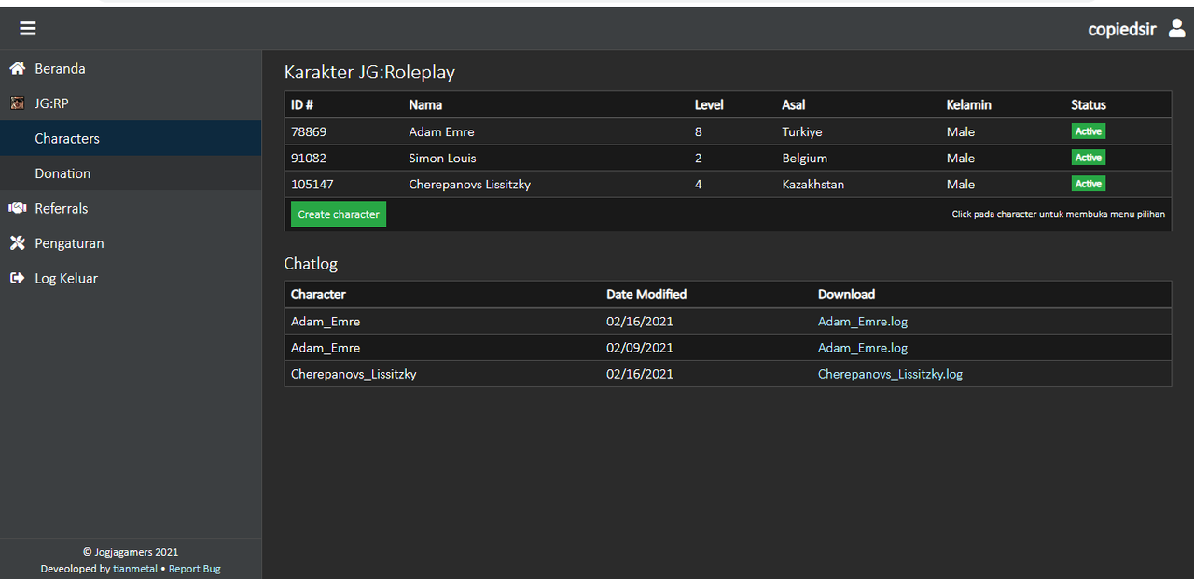This screenshot has height=579, width=1194.
Task: Download first Adam_Emre.log dated 02/16/2021
Action: point(863,322)
